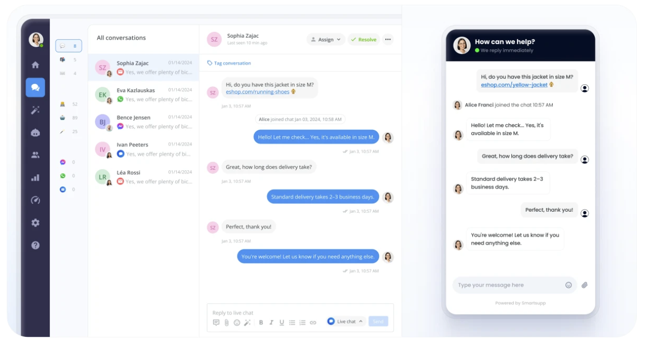This screenshot has height=355, width=656.
Task: Filter by Messenger channel icon
Action: click(x=63, y=162)
